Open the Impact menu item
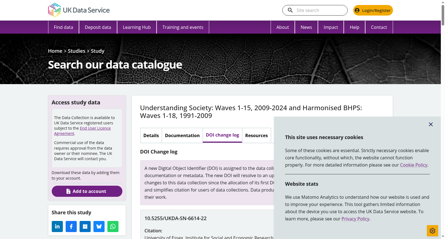445x239 pixels. pyautogui.click(x=331, y=27)
